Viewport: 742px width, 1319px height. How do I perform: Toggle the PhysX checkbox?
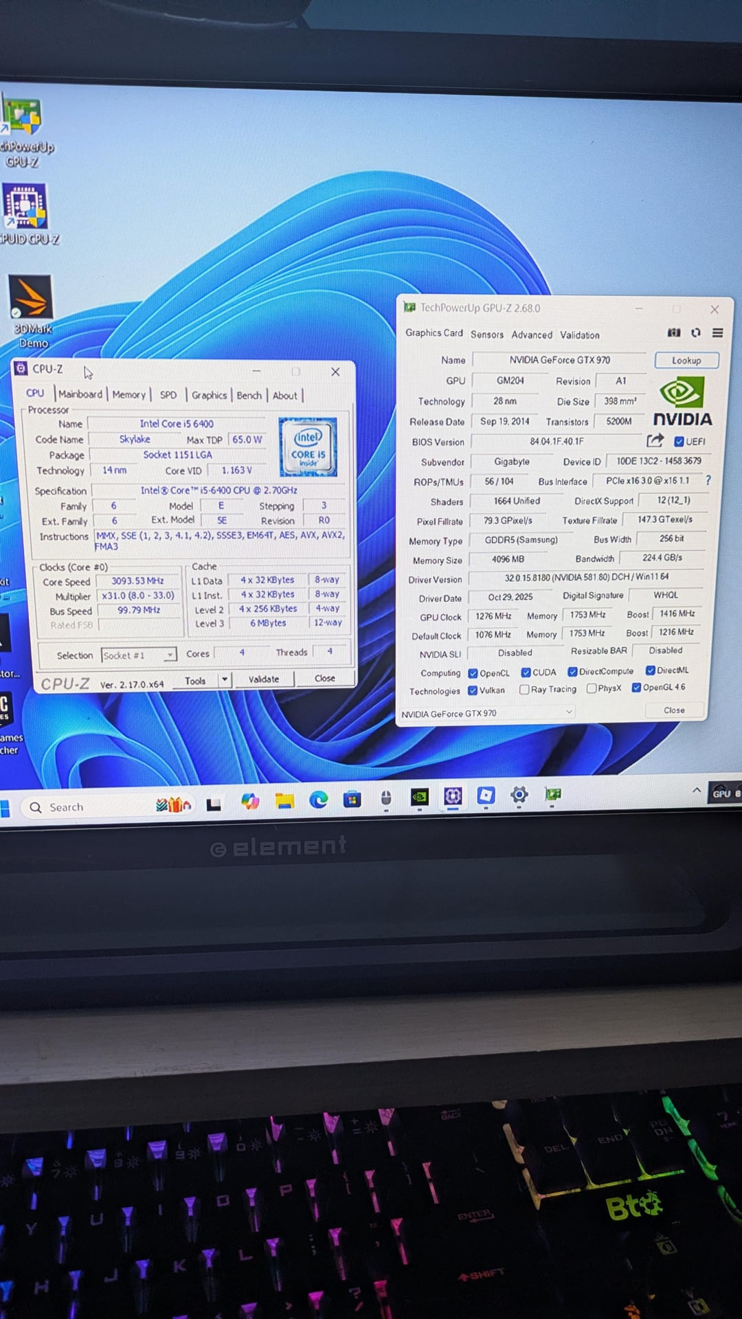coord(591,688)
